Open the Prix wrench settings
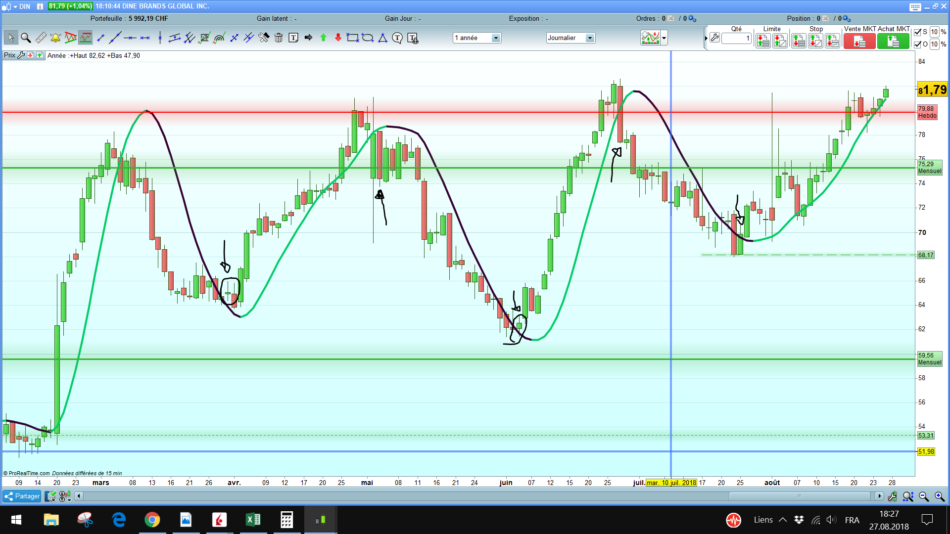 tap(21, 55)
